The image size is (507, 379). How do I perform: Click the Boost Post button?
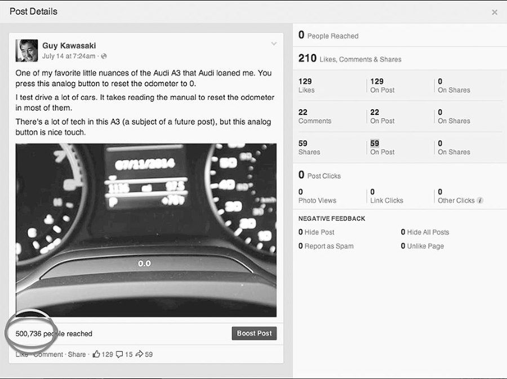pos(254,333)
